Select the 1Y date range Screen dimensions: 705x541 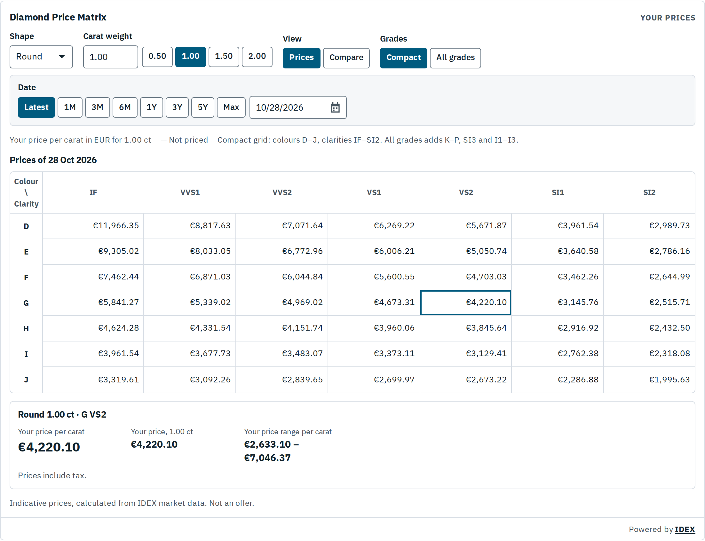click(152, 107)
